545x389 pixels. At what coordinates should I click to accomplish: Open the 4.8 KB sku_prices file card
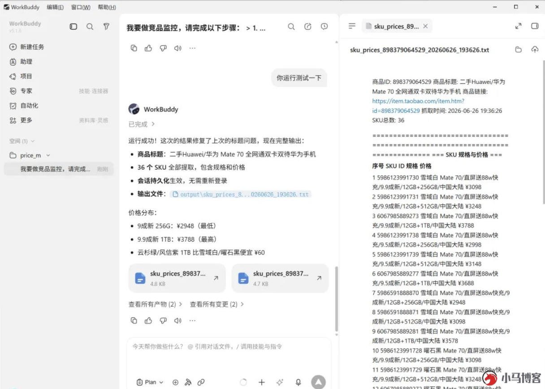[x=177, y=278]
